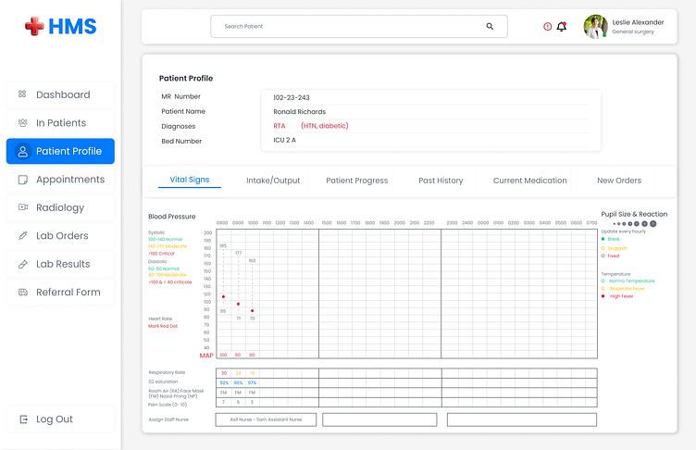
Task: Click respiratory rate cell showing 30
Action: click(x=224, y=373)
